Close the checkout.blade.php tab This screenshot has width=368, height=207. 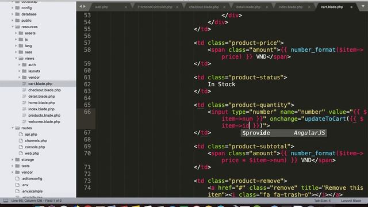pyautogui.click(x=224, y=7)
